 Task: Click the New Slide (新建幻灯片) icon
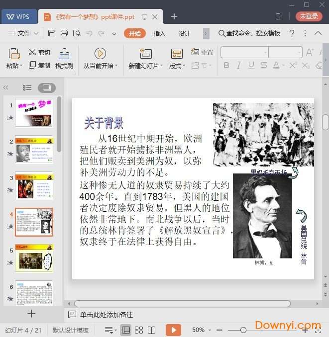[145, 54]
